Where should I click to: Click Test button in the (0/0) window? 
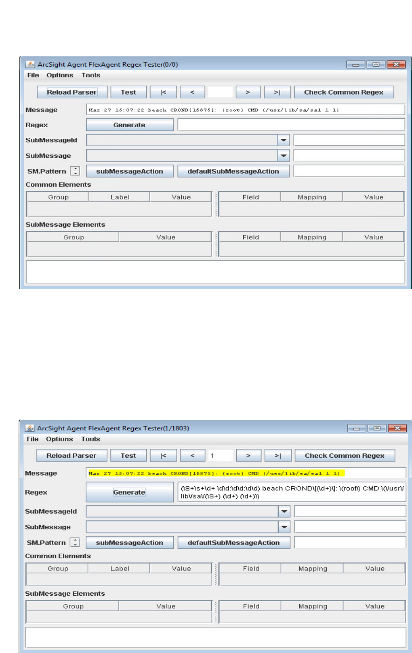[x=128, y=92]
